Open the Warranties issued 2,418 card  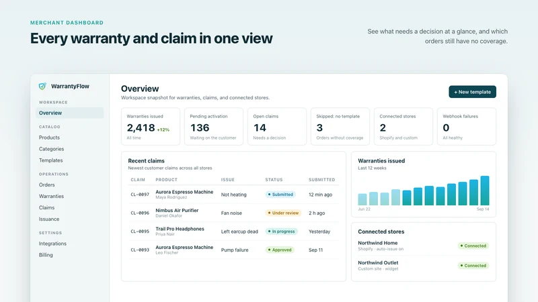coord(151,127)
